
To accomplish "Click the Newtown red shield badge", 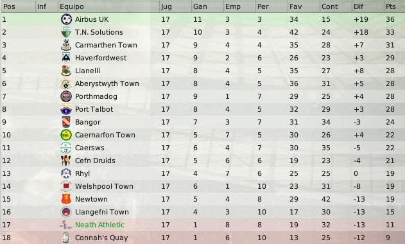I will [x=66, y=199].
